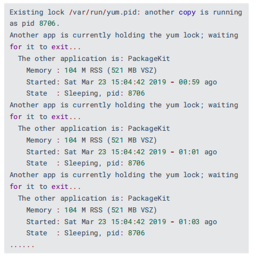This screenshot has width=258, height=261.
Task: Click the purple word 'copy'
Action: (187, 13)
